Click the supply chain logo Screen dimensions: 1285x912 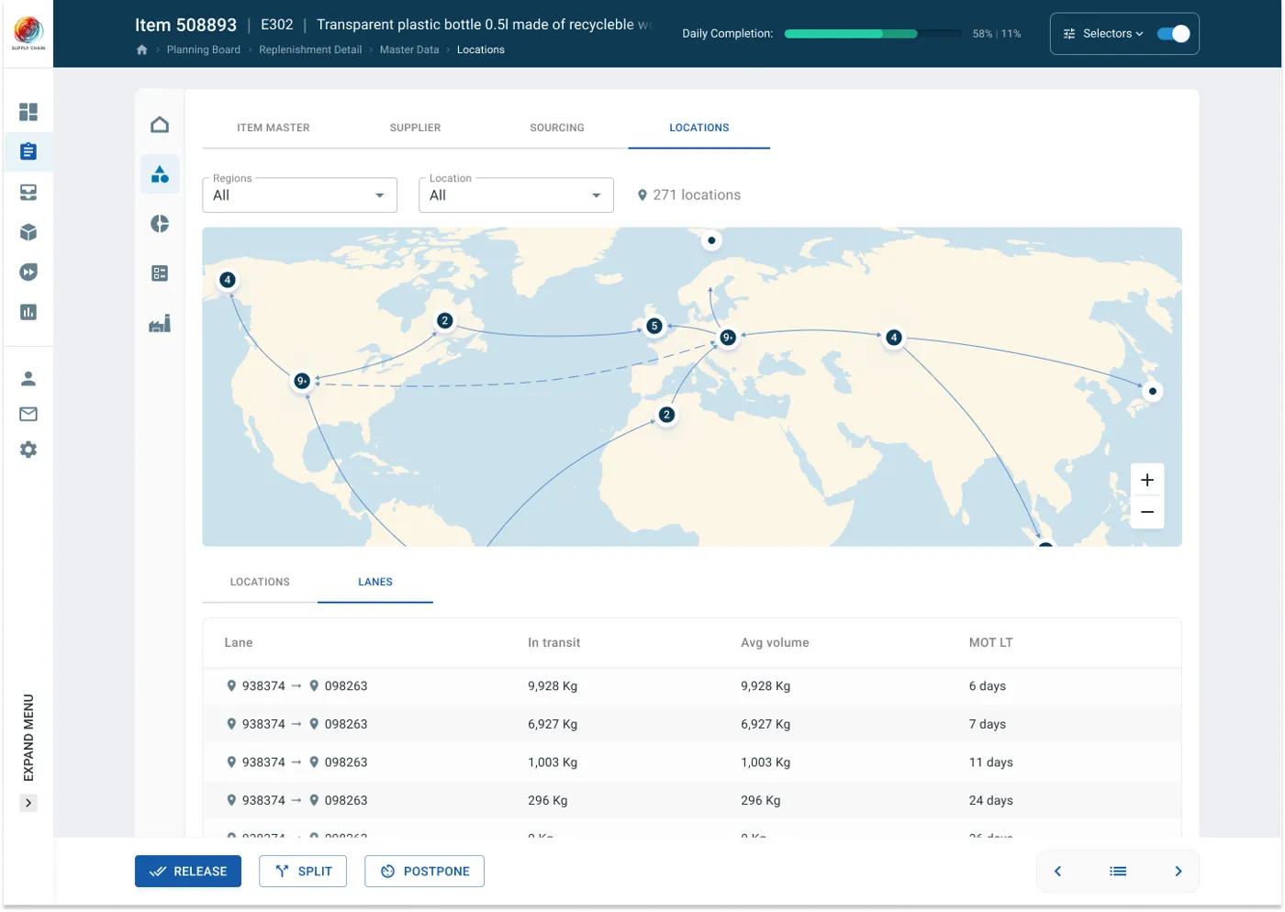(x=28, y=33)
